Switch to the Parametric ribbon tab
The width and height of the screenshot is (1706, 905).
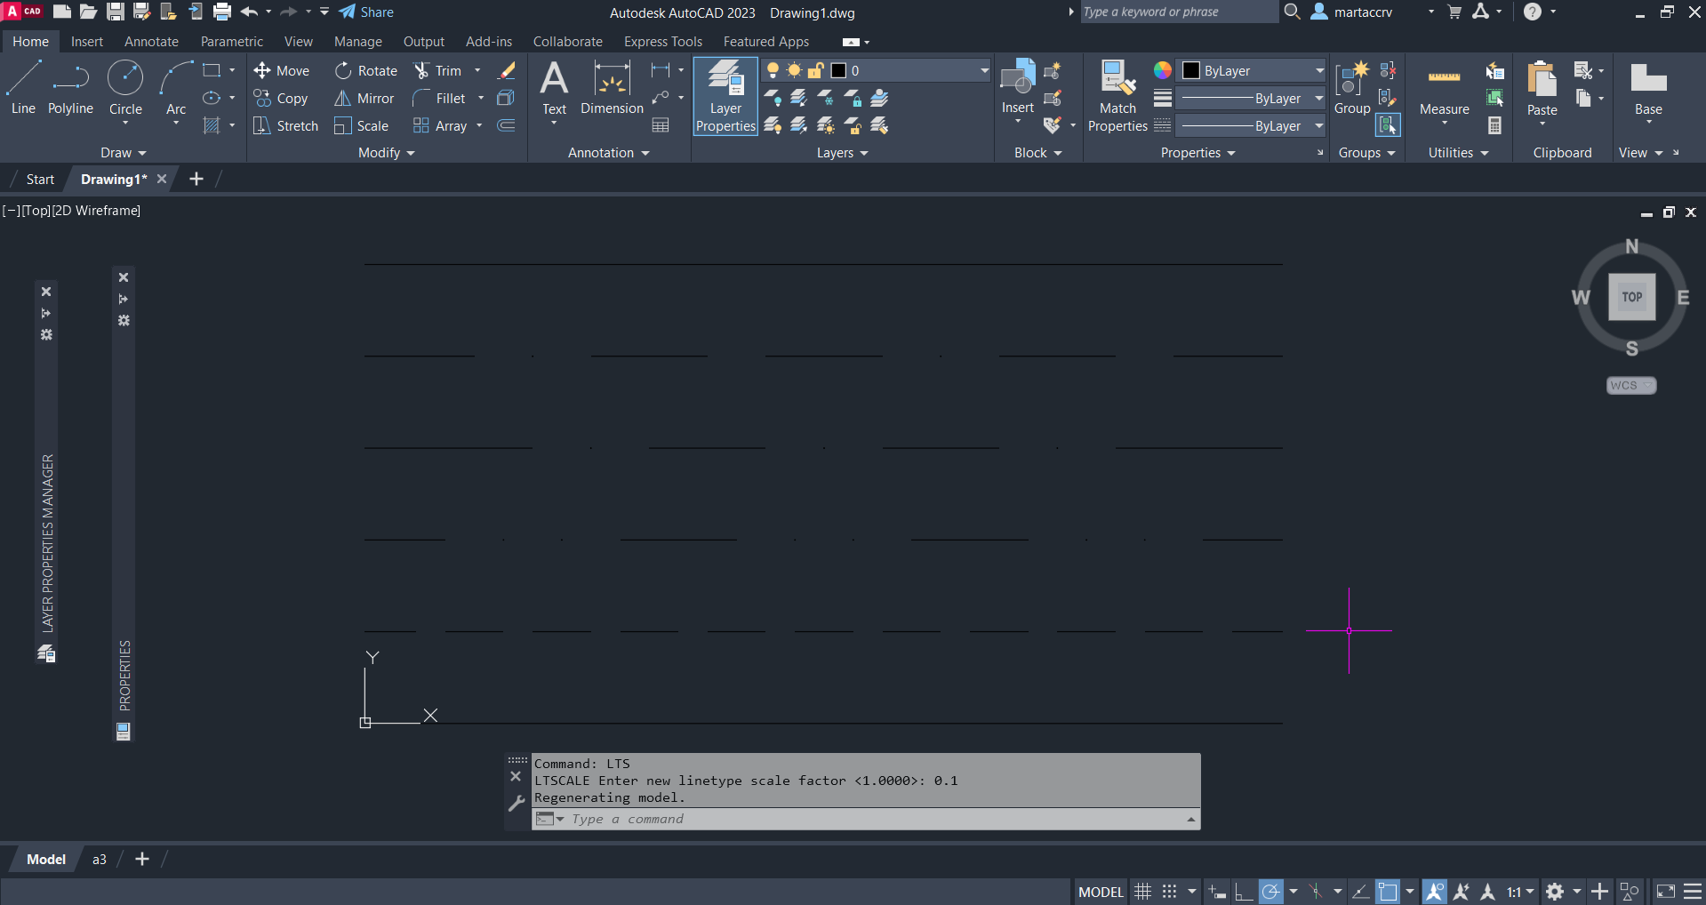(232, 42)
